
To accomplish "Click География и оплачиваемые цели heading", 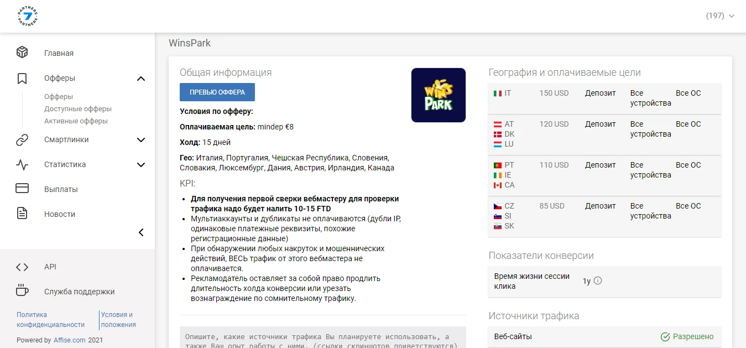I will [x=565, y=72].
